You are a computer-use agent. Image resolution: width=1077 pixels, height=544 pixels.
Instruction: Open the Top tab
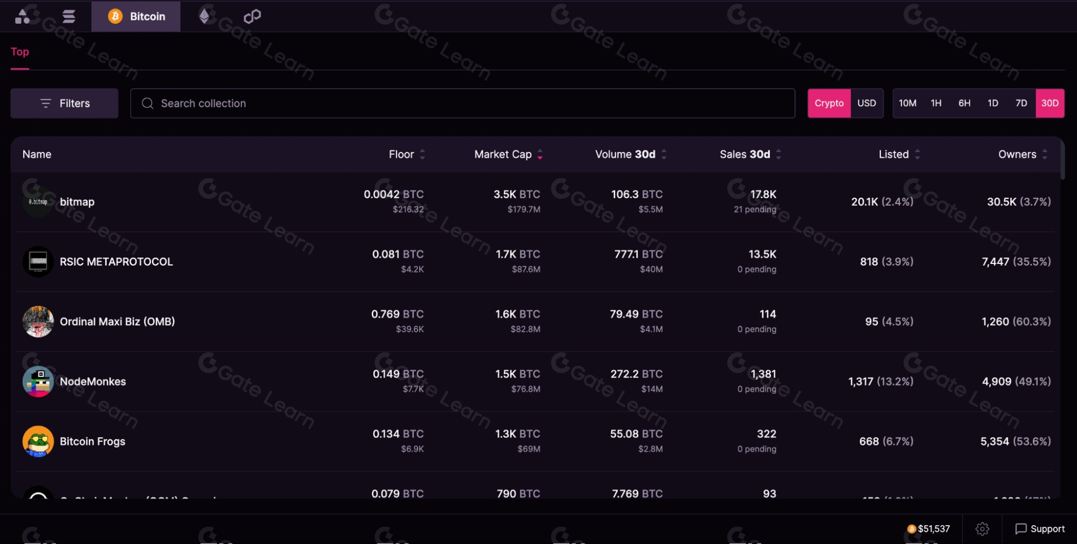click(20, 52)
